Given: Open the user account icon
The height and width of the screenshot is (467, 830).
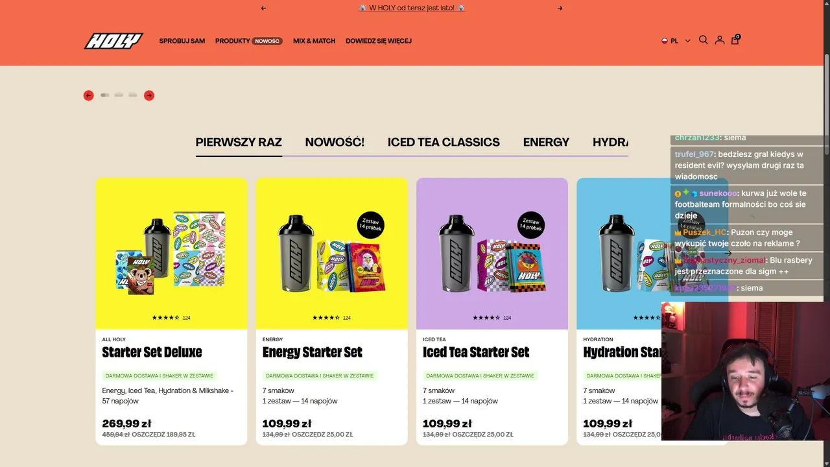Looking at the screenshot, I should [719, 40].
